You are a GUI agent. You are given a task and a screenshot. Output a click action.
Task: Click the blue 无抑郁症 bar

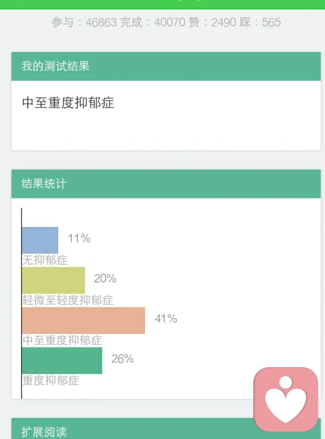40,241
